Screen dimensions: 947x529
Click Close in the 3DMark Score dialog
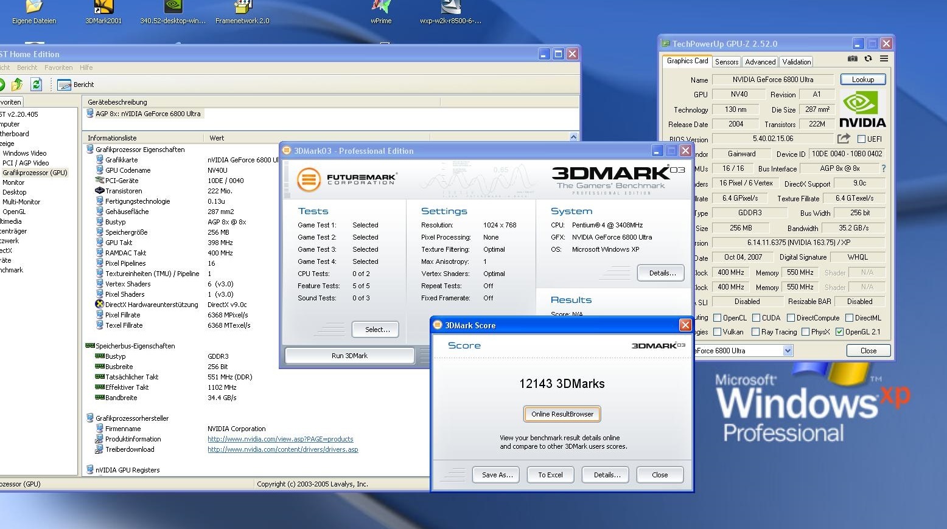click(x=660, y=475)
